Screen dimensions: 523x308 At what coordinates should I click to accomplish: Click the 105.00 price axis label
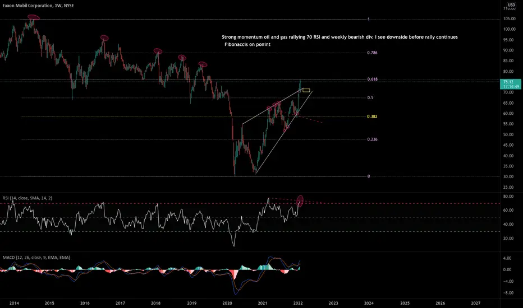click(x=510, y=18)
